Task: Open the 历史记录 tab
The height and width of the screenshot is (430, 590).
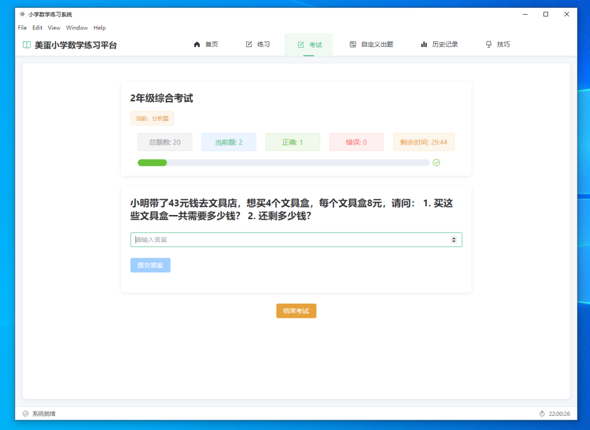Action: [439, 44]
